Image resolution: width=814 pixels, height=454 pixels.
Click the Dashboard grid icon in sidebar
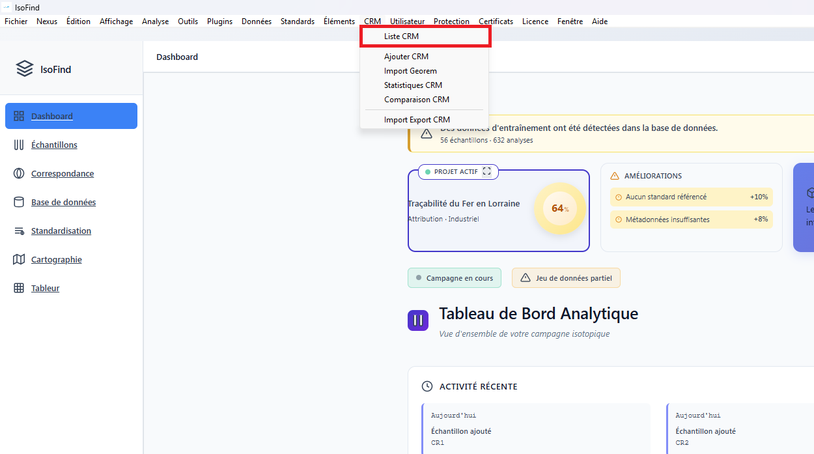pyautogui.click(x=19, y=116)
